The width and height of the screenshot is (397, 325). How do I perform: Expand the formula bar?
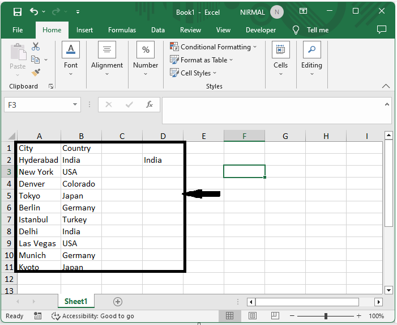click(387, 104)
